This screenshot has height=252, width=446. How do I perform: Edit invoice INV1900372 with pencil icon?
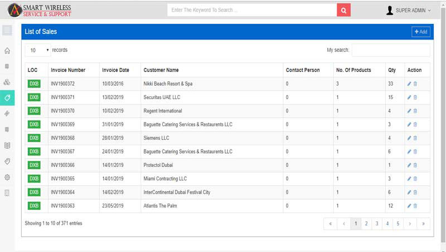[409, 83]
